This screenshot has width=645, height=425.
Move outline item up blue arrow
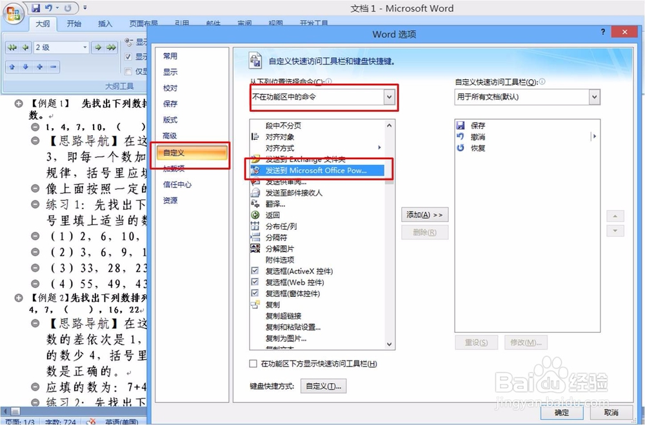tap(12, 67)
